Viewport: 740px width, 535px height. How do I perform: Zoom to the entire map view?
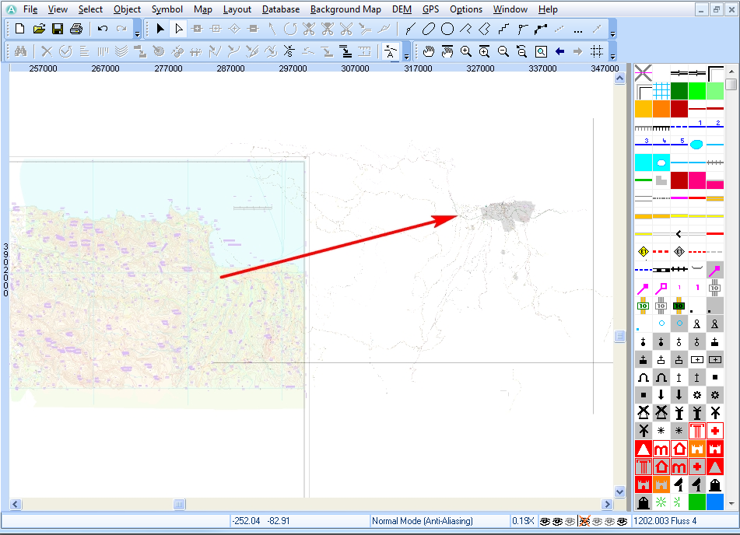pos(541,51)
